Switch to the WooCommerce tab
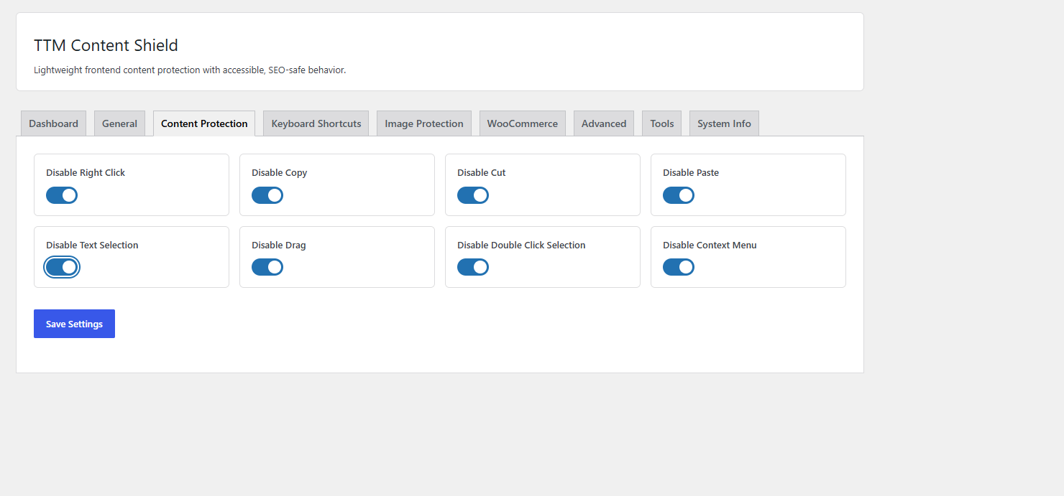The width and height of the screenshot is (1064, 496). click(x=523, y=123)
